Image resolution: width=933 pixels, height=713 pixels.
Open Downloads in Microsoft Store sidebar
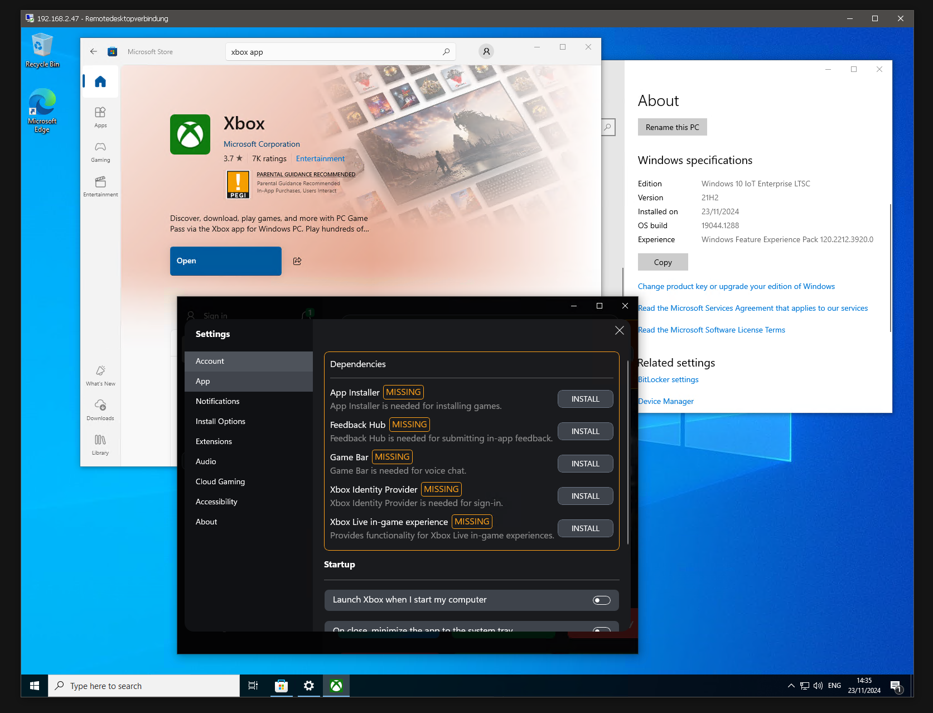pyautogui.click(x=100, y=410)
